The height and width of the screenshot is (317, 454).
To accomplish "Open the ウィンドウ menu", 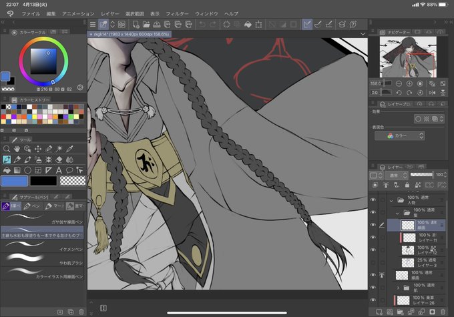I will pos(206,13).
